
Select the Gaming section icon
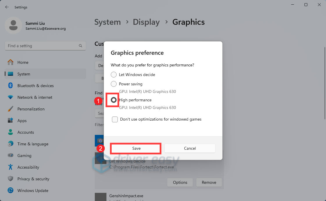[10, 156]
